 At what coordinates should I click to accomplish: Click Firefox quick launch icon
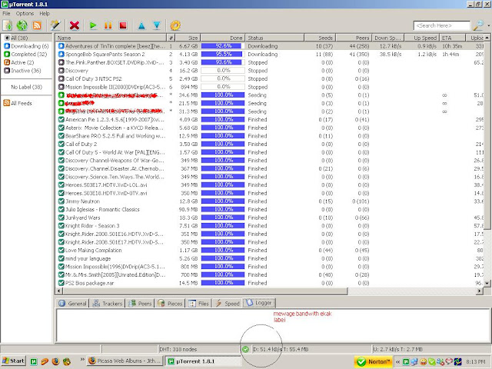[55, 361]
